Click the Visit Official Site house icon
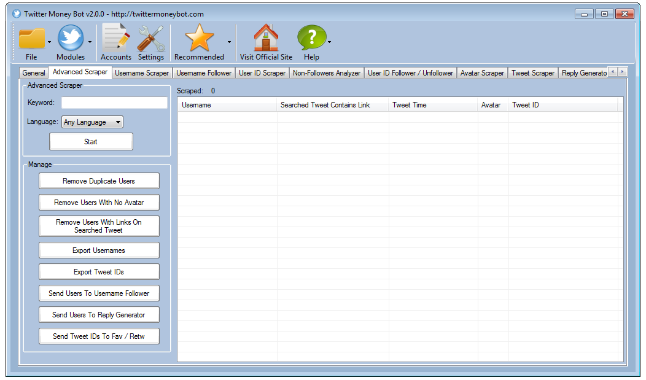This screenshot has width=646, height=380. tap(266, 37)
